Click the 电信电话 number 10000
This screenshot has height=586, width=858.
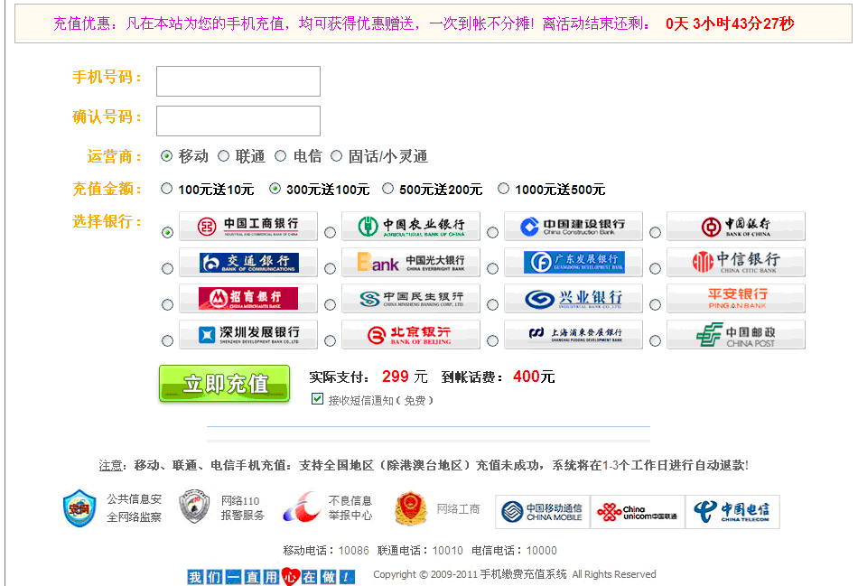[x=542, y=551]
